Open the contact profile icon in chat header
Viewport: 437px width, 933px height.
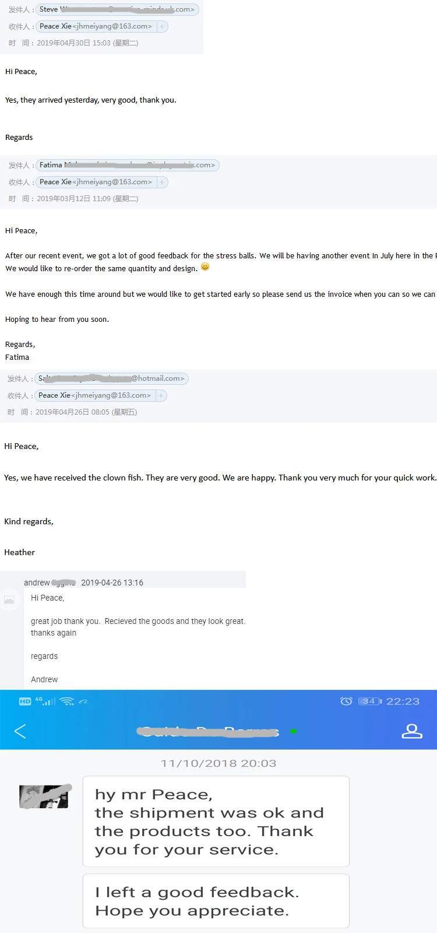411,731
